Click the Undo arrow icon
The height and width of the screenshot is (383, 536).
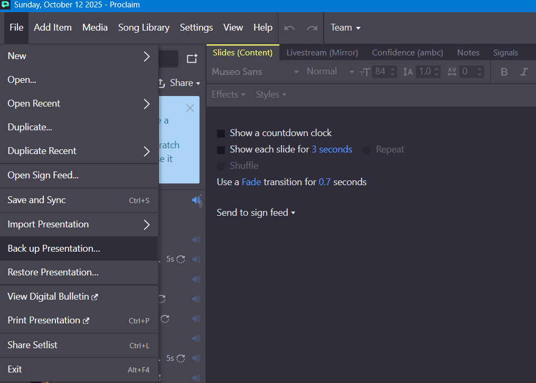pos(289,28)
